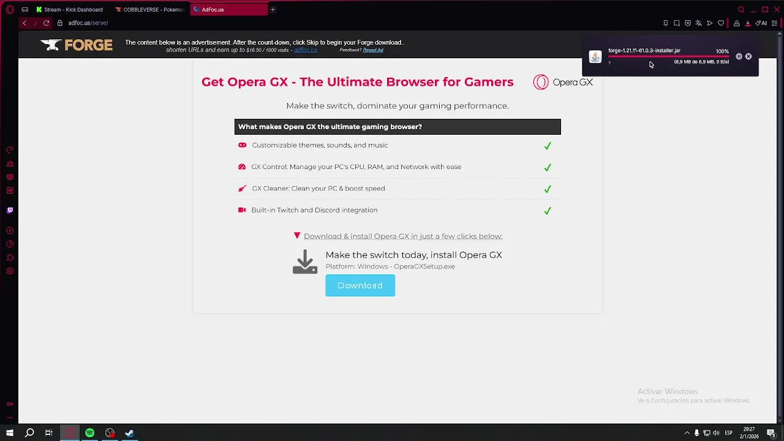Screen dimensions: 784x441
Task: Click Built-in Twitch and Discord integration text
Action: [314, 210]
